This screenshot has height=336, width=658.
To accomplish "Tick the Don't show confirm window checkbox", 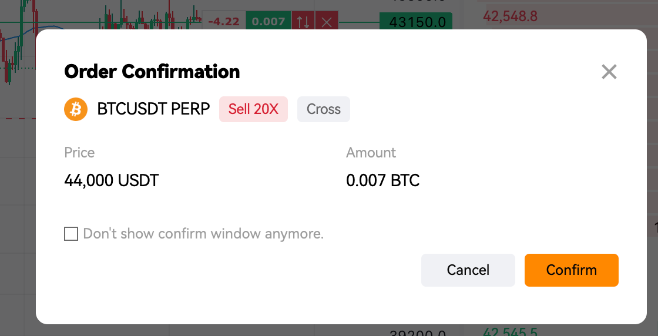I will pyautogui.click(x=71, y=234).
